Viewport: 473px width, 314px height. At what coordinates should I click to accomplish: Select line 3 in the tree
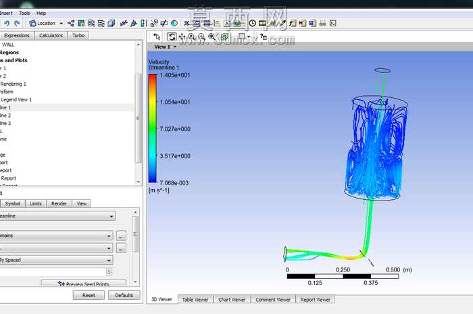[x=5, y=124]
